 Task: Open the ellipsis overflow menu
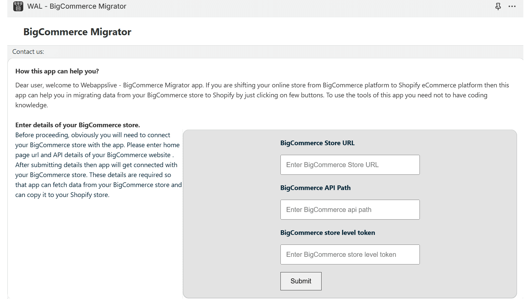[512, 6]
